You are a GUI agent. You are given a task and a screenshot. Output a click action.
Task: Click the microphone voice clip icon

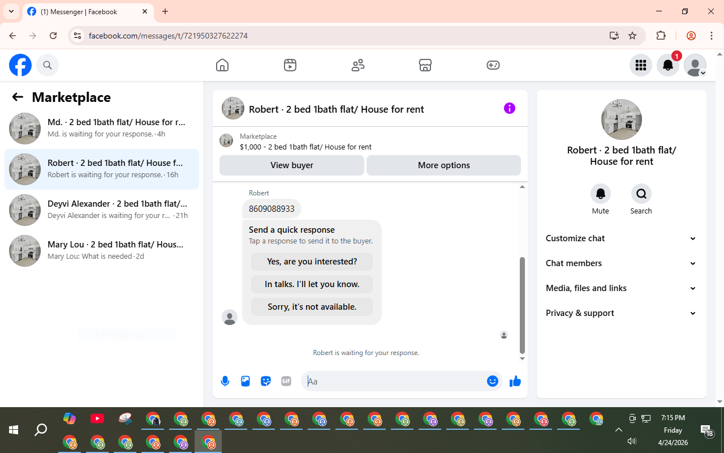click(225, 381)
